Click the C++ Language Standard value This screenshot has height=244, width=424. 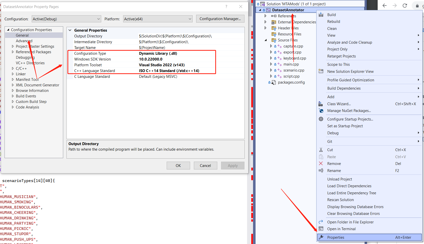pyautogui.click(x=169, y=71)
